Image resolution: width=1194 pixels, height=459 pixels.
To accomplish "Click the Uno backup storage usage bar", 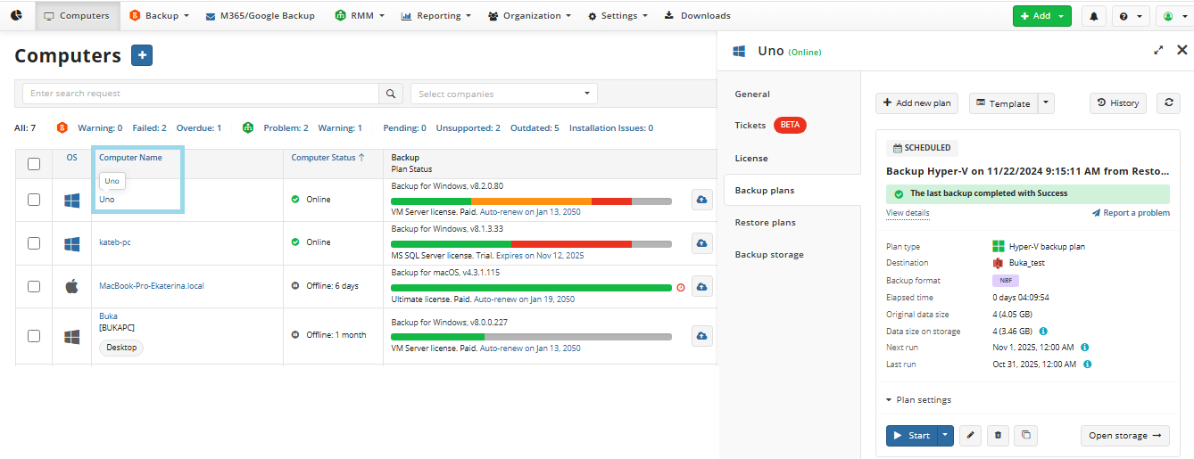I will pos(531,201).
